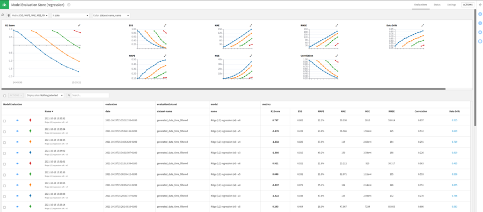Screen dimensions: 483x212
Task: Open the info icon in right sidebar
Action: [x=480, y=23]
